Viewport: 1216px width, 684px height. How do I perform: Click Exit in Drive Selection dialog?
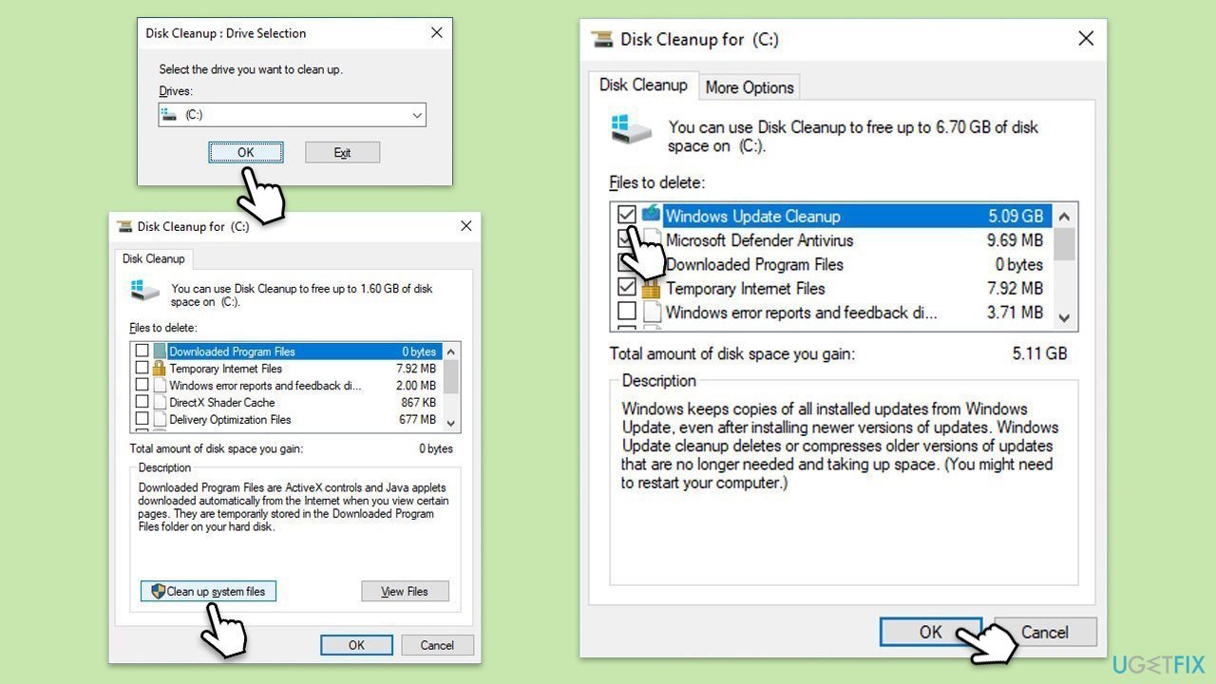342,152
